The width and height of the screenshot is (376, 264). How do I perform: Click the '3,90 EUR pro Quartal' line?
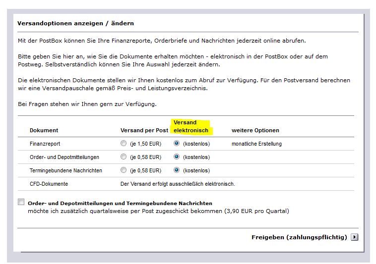coord(158,211)
